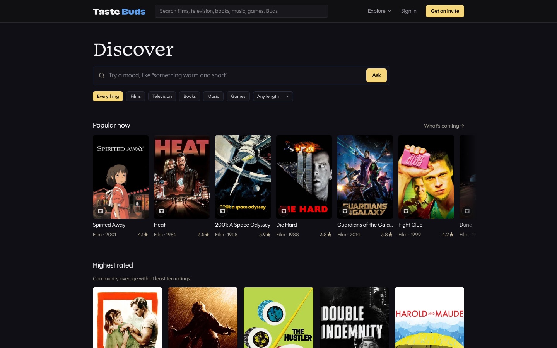Click the Get an invite button
This screenshot has width=557, height=348.
coord(445,11)
